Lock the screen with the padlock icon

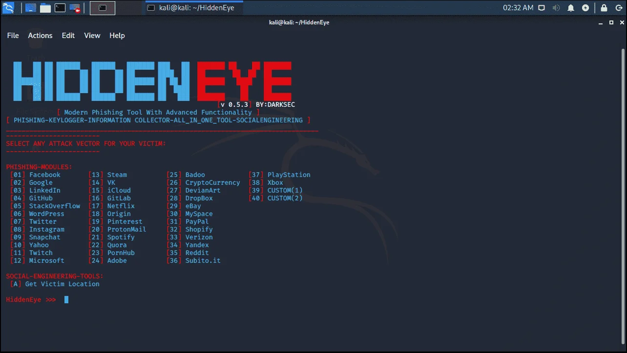point(604,8)
